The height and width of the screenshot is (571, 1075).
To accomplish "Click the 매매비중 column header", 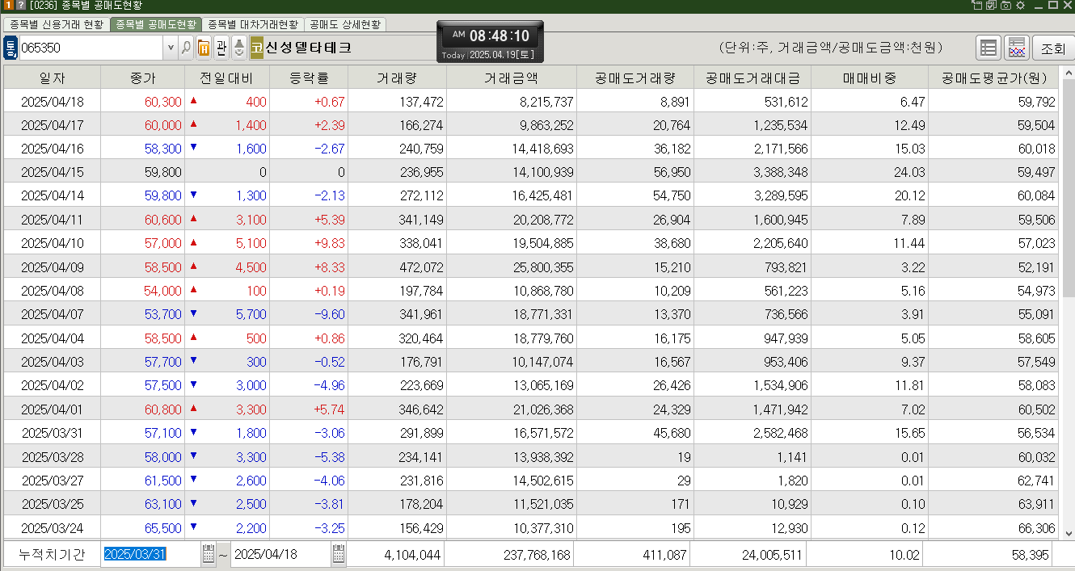I will [869, 78].
